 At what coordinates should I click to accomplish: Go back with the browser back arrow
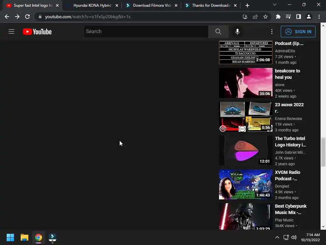point(7,17)
